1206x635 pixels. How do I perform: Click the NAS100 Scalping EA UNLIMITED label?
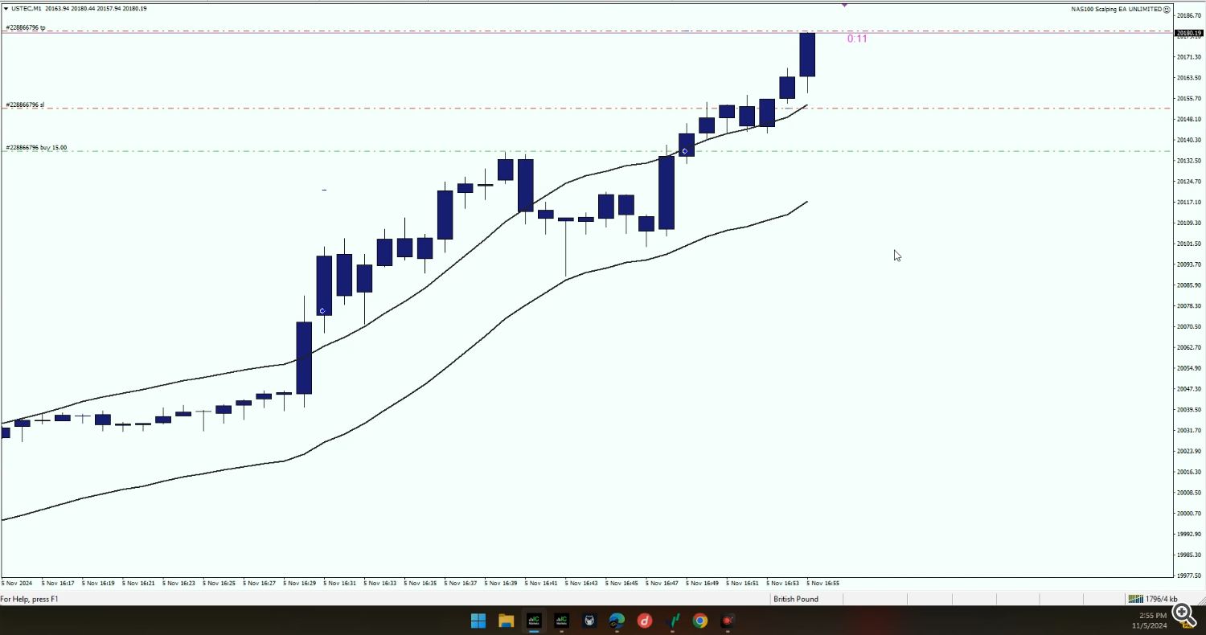click(1116, 9)
